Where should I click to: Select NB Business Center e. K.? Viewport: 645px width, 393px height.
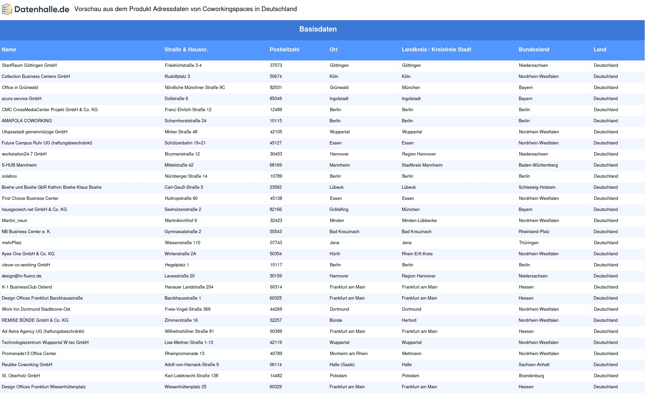(26, 232)
